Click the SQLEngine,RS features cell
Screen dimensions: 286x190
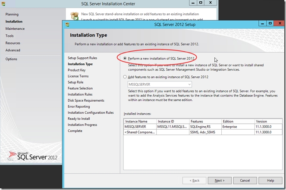205,127
